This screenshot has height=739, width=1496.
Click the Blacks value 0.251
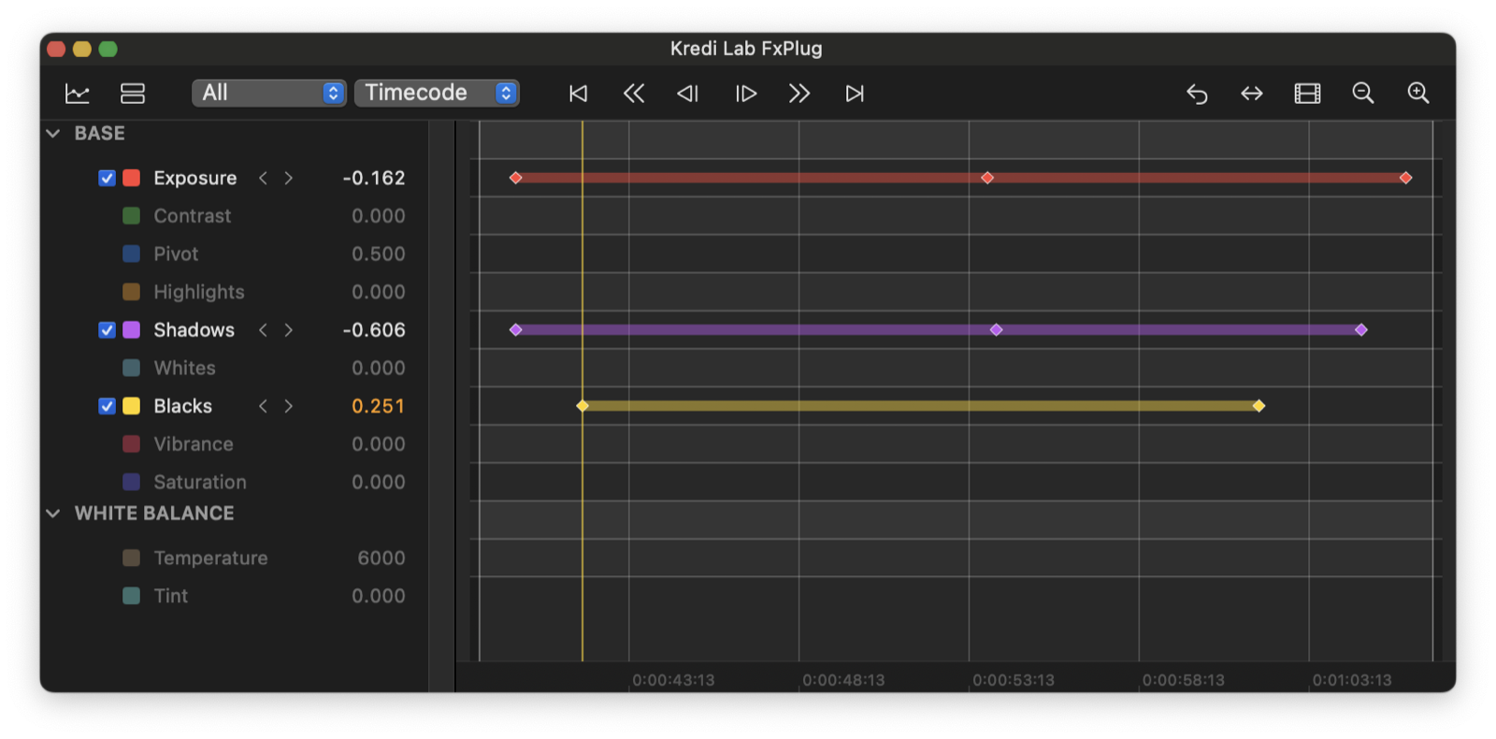[379, 406]
